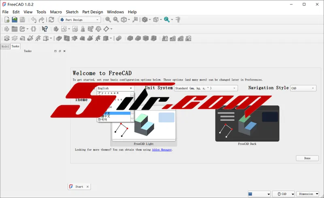Screen dimensions: 324x198
Task: Click the Create group folder icon
Action: click(x=15, y=29)
